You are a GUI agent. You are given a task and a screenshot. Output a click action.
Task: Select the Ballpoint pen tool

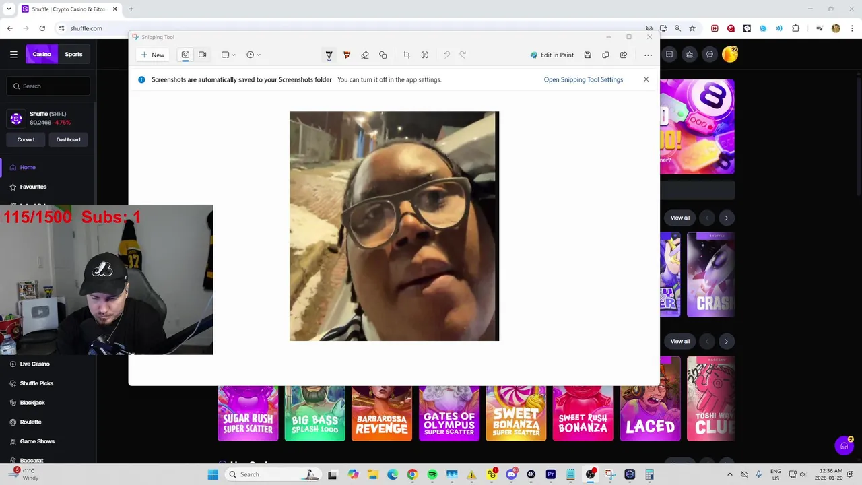click(x=329, y=55)
